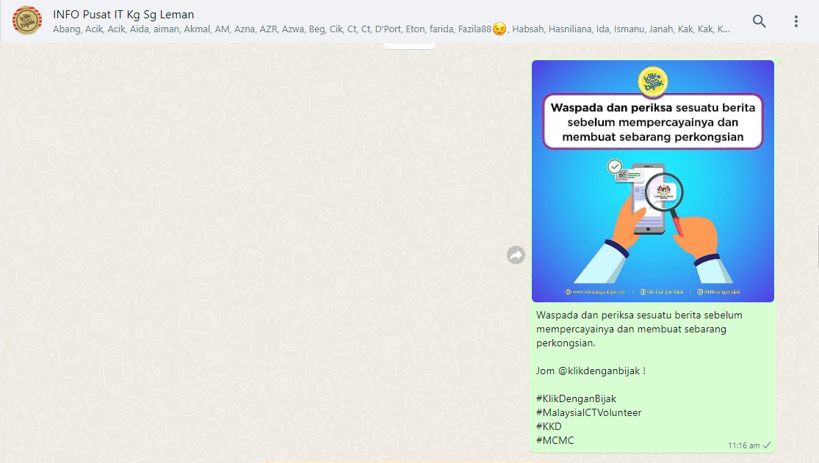Image resolution: width=819 pixels, height=463 pixels.
Task: Click the #KlikDenganBijak hashtag
Action: [x=576, y=398]
